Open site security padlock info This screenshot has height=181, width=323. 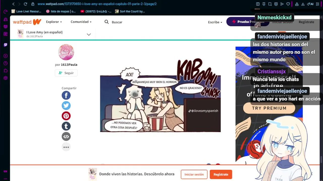pyautogui.click(x=33, y=4)
